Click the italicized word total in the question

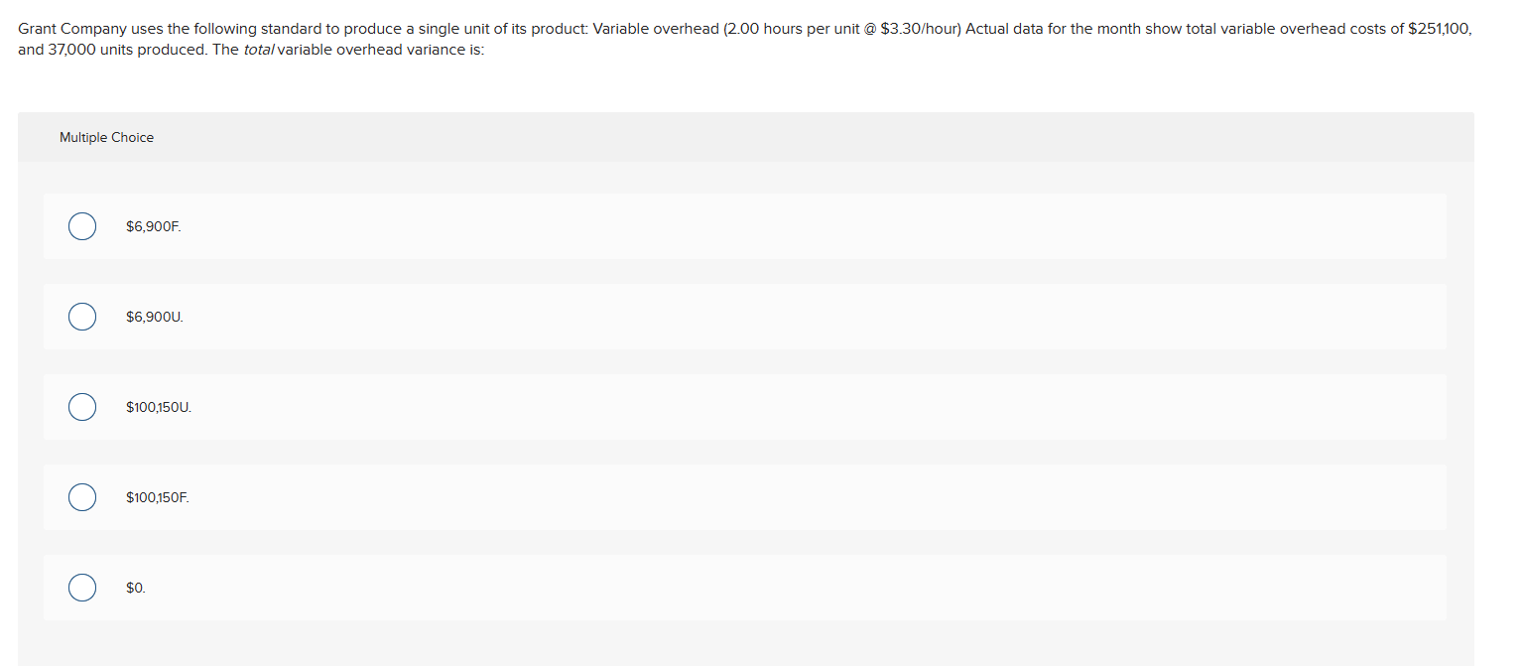(x=259, y=49)
